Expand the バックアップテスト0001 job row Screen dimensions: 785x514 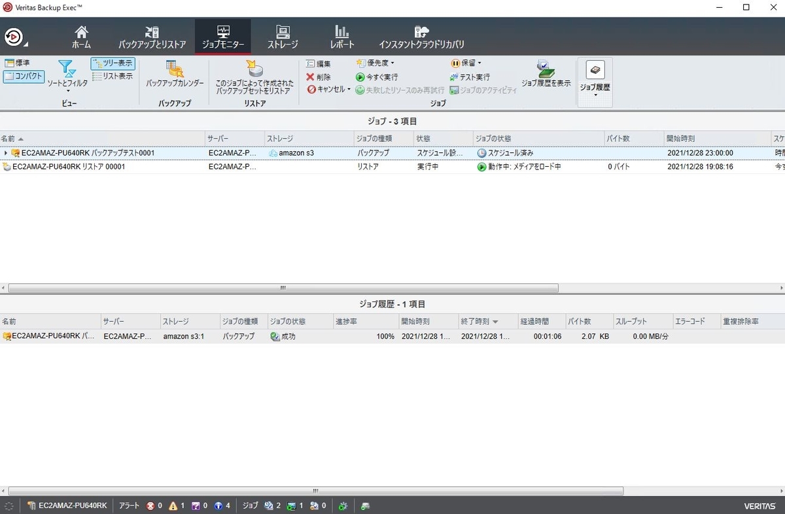(x=6, y=153)
